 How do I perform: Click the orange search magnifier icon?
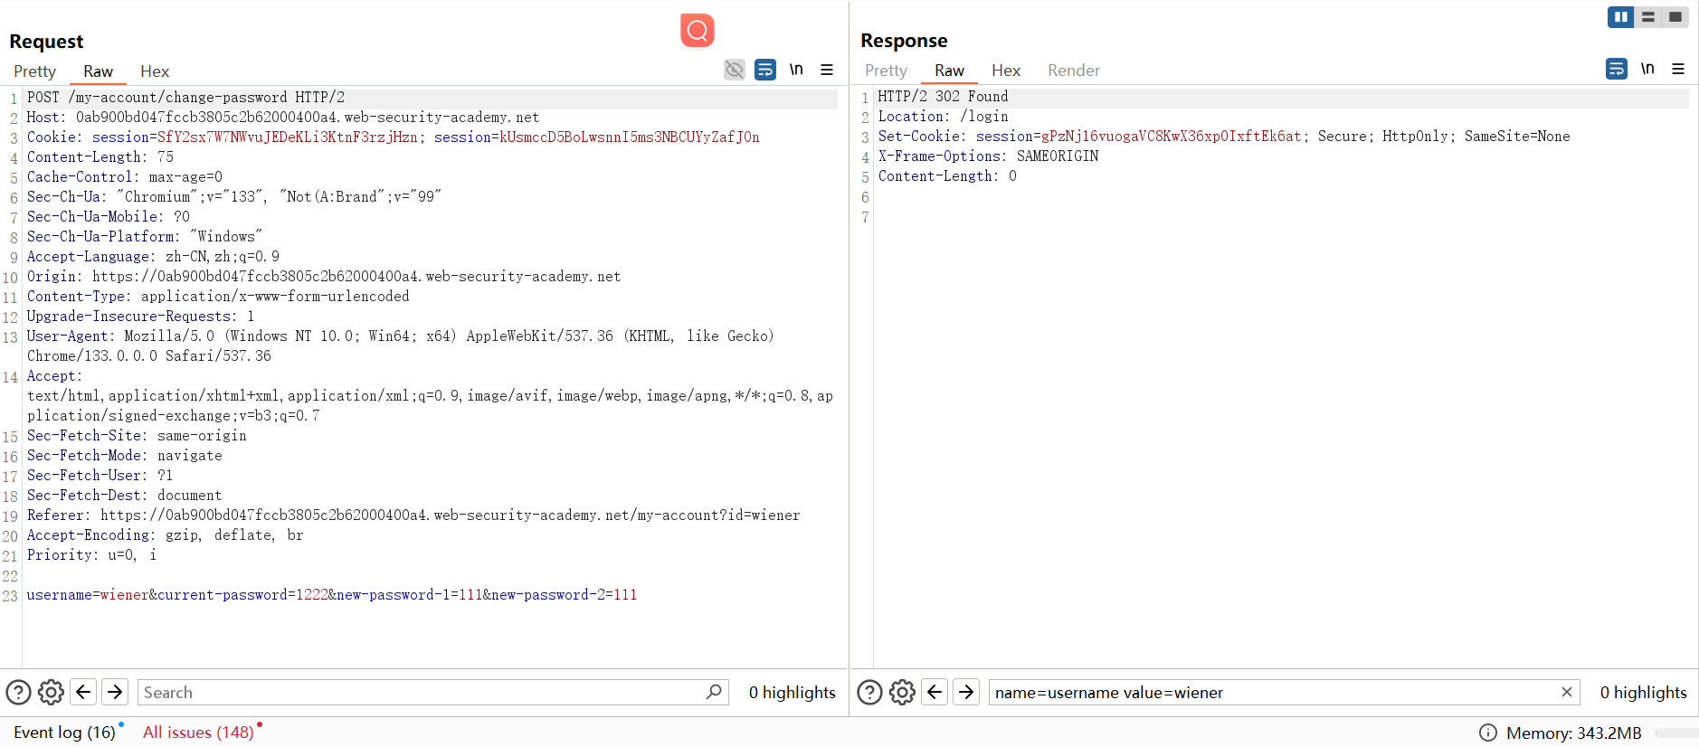(697, 31)
